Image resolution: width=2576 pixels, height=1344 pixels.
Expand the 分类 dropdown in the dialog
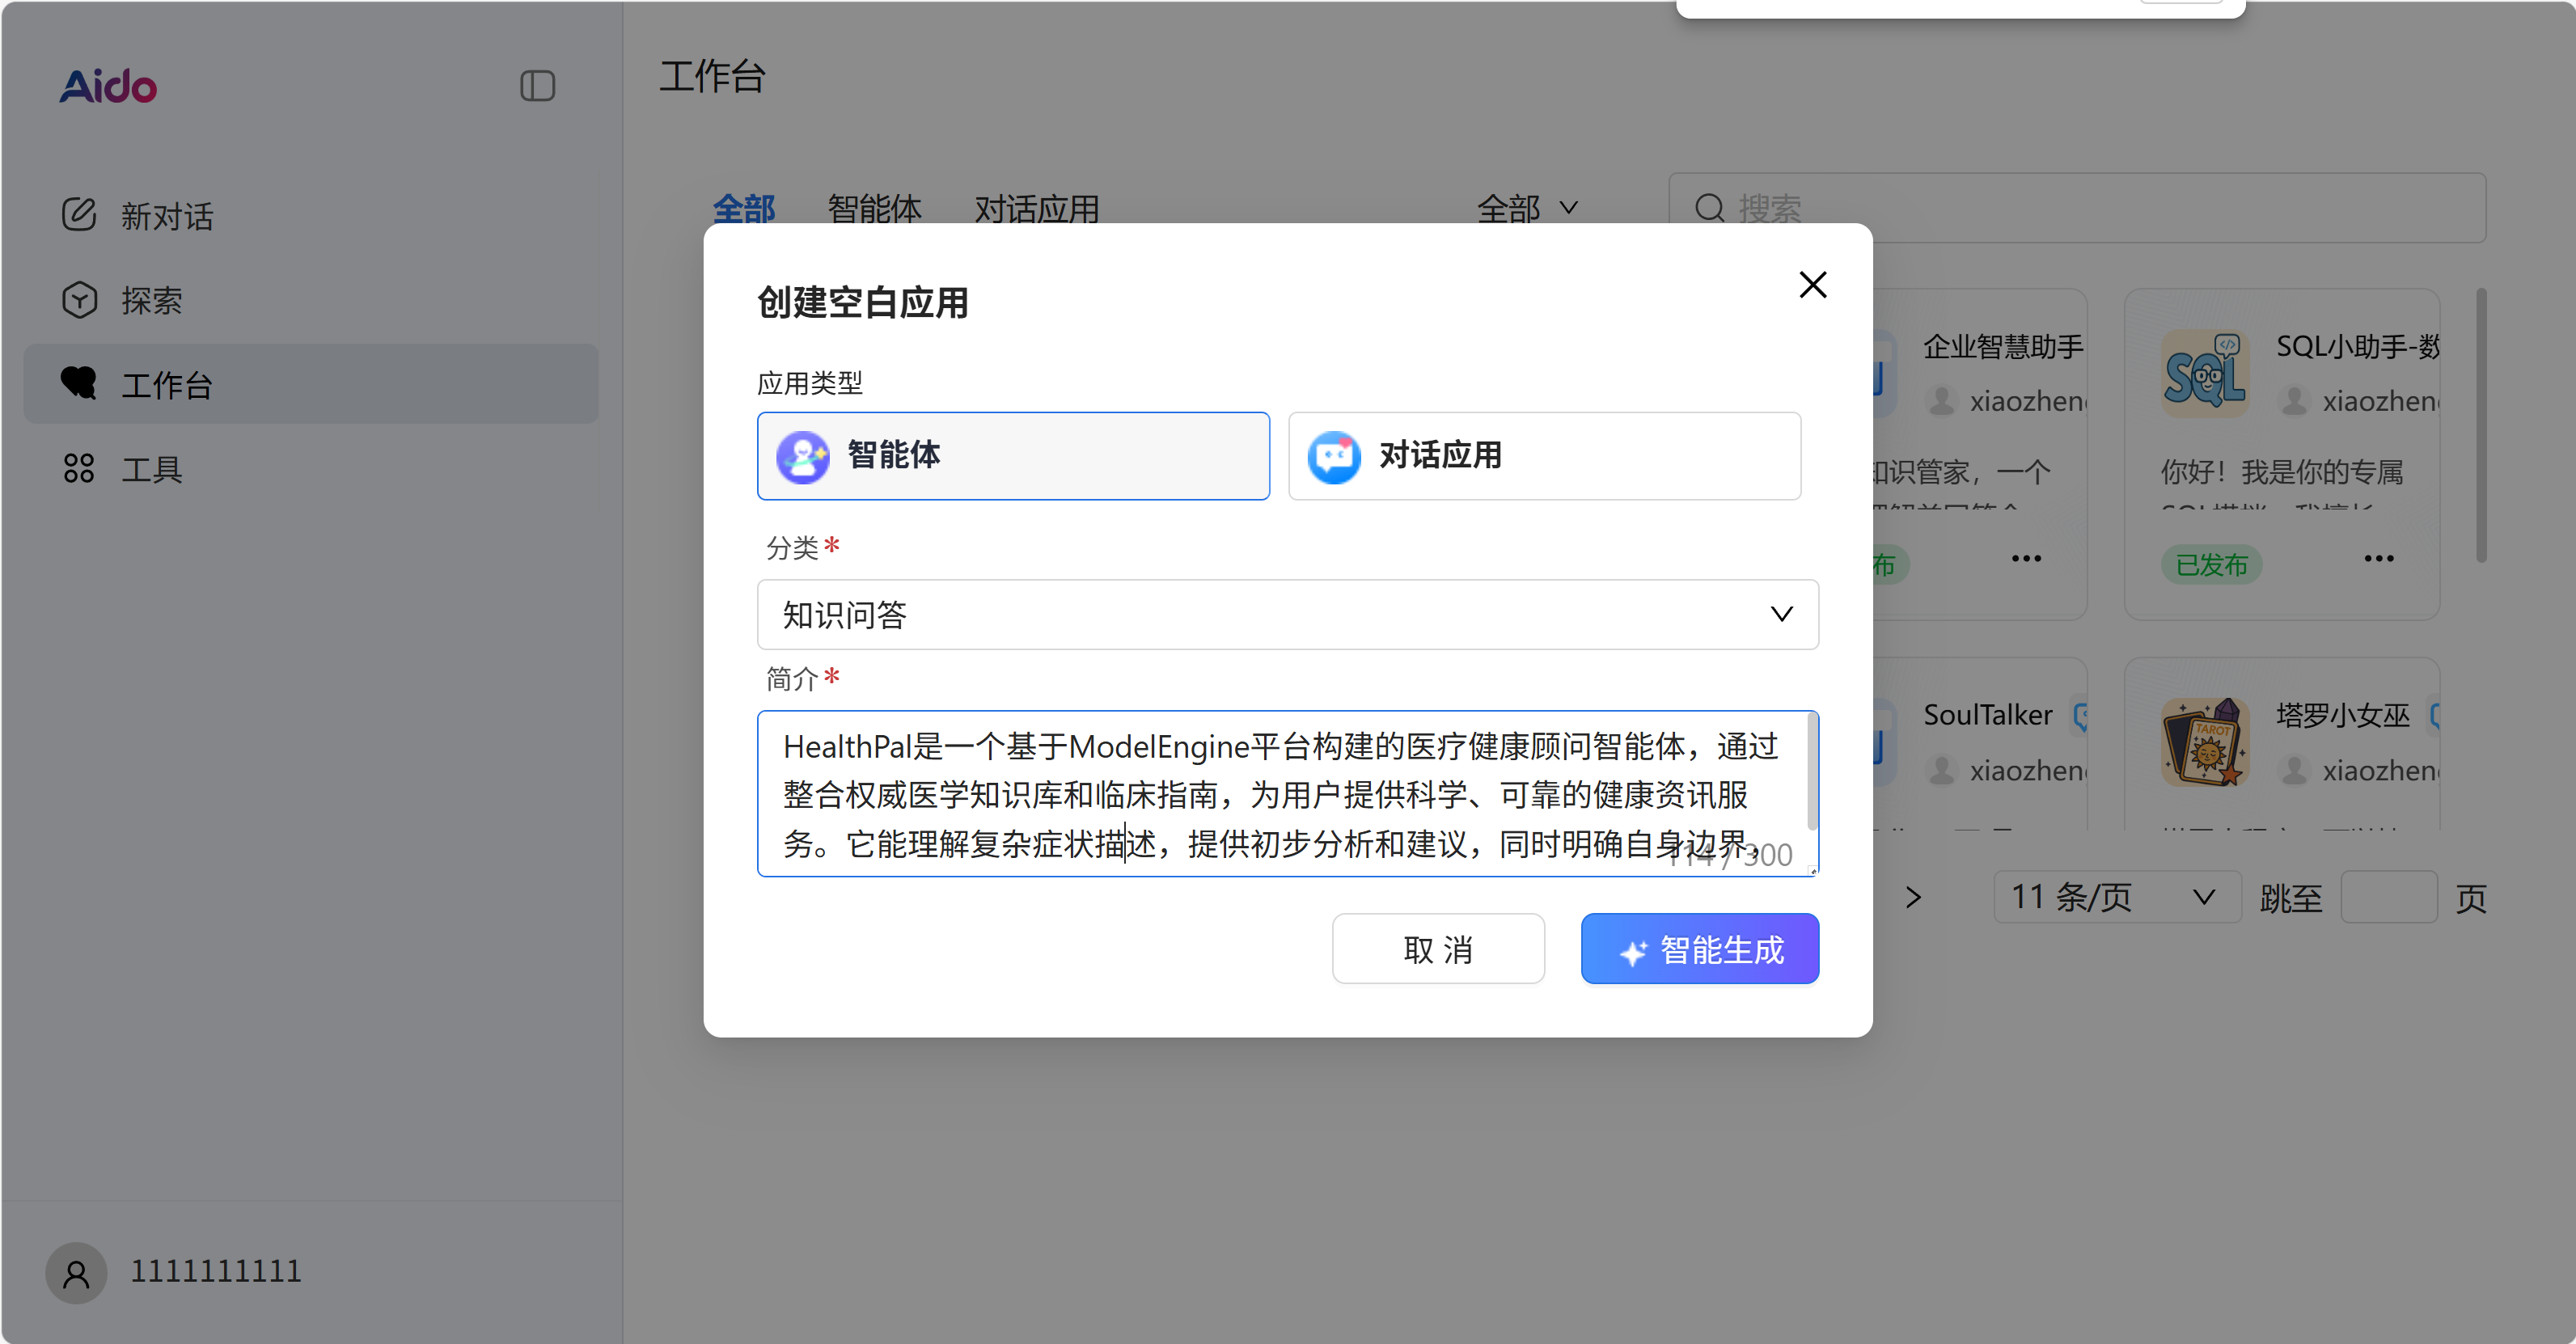click(x=1782, y=614)
